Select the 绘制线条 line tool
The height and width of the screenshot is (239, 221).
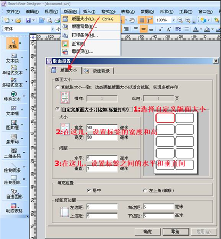(12, 167)
